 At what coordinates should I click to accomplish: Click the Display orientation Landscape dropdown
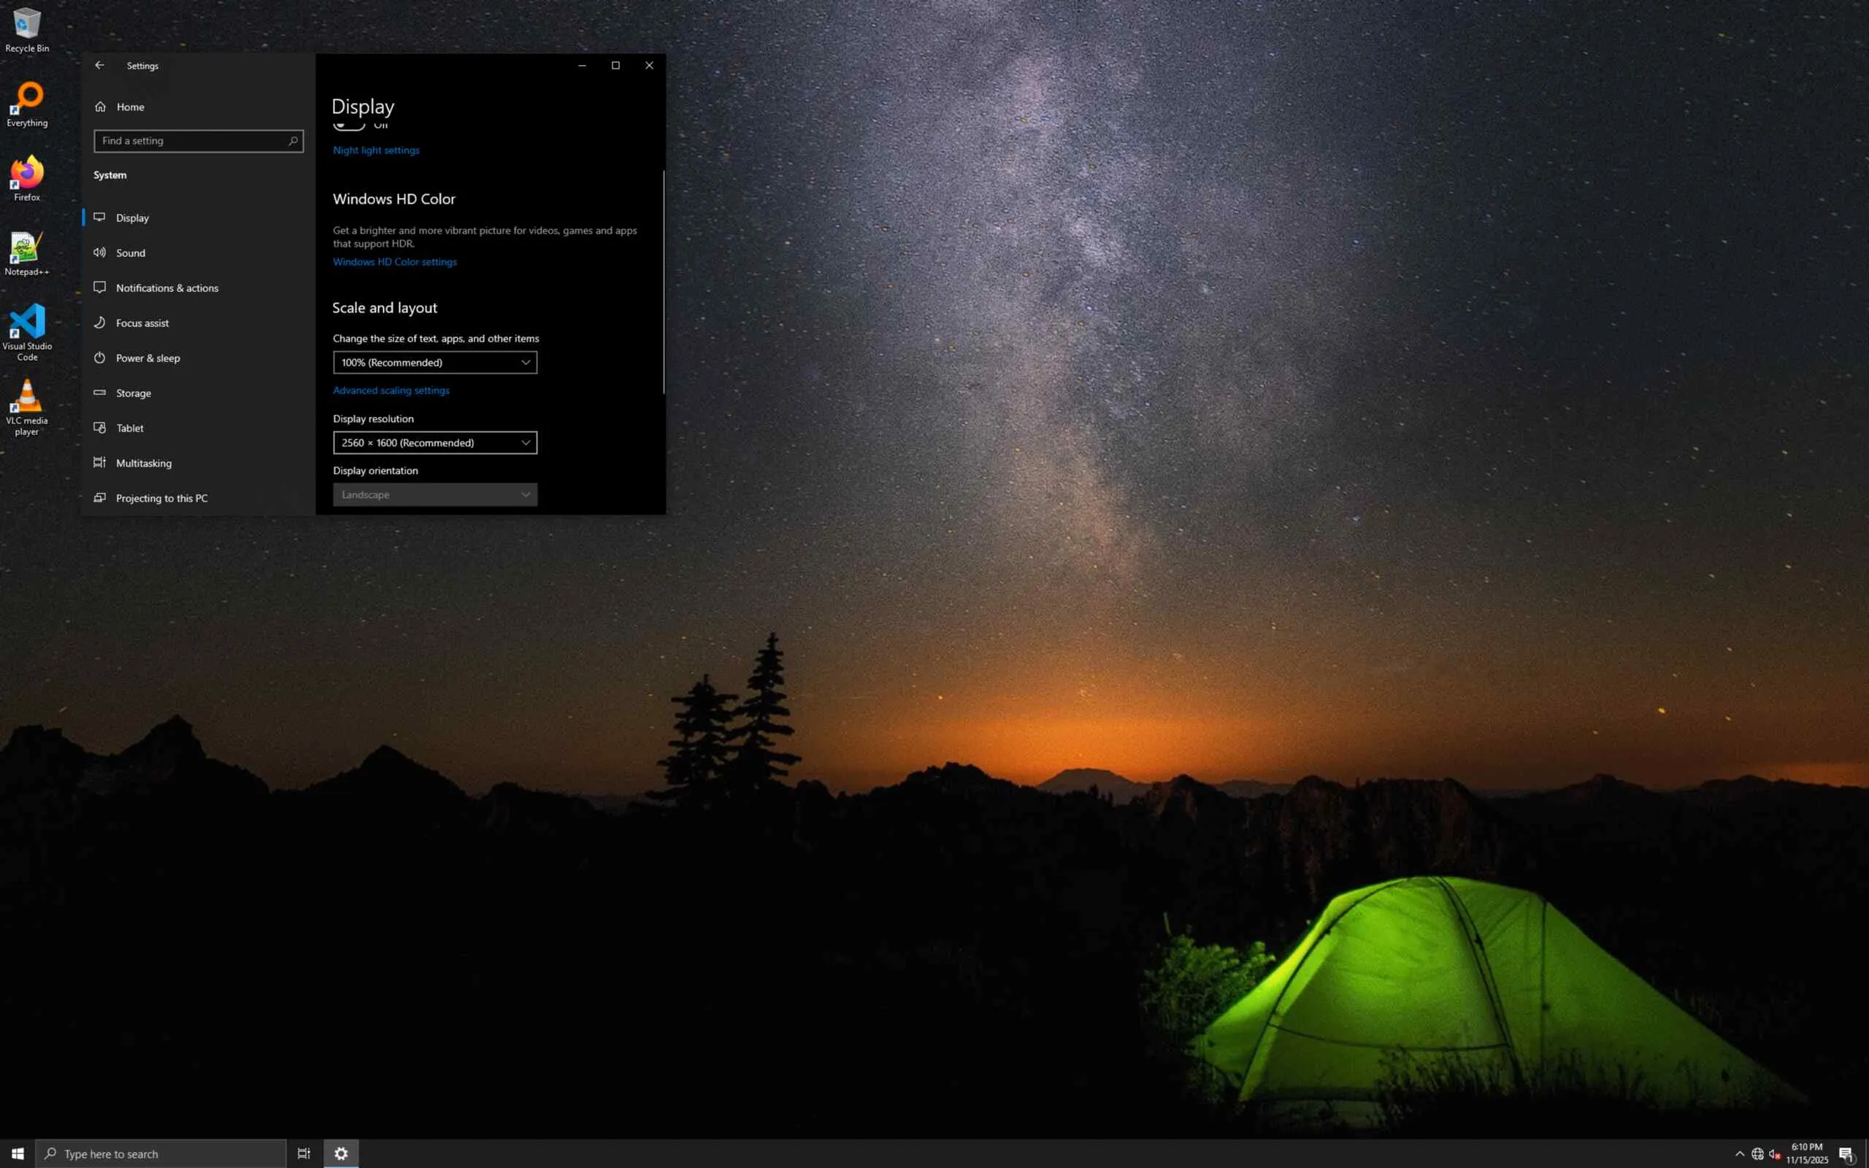435,494
